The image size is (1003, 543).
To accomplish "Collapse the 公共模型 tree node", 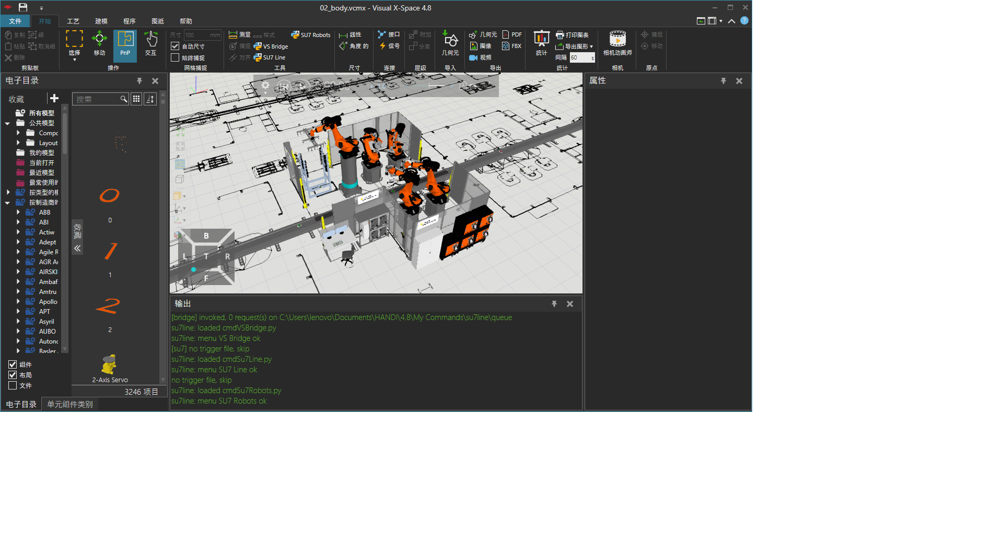I will 7,123.
